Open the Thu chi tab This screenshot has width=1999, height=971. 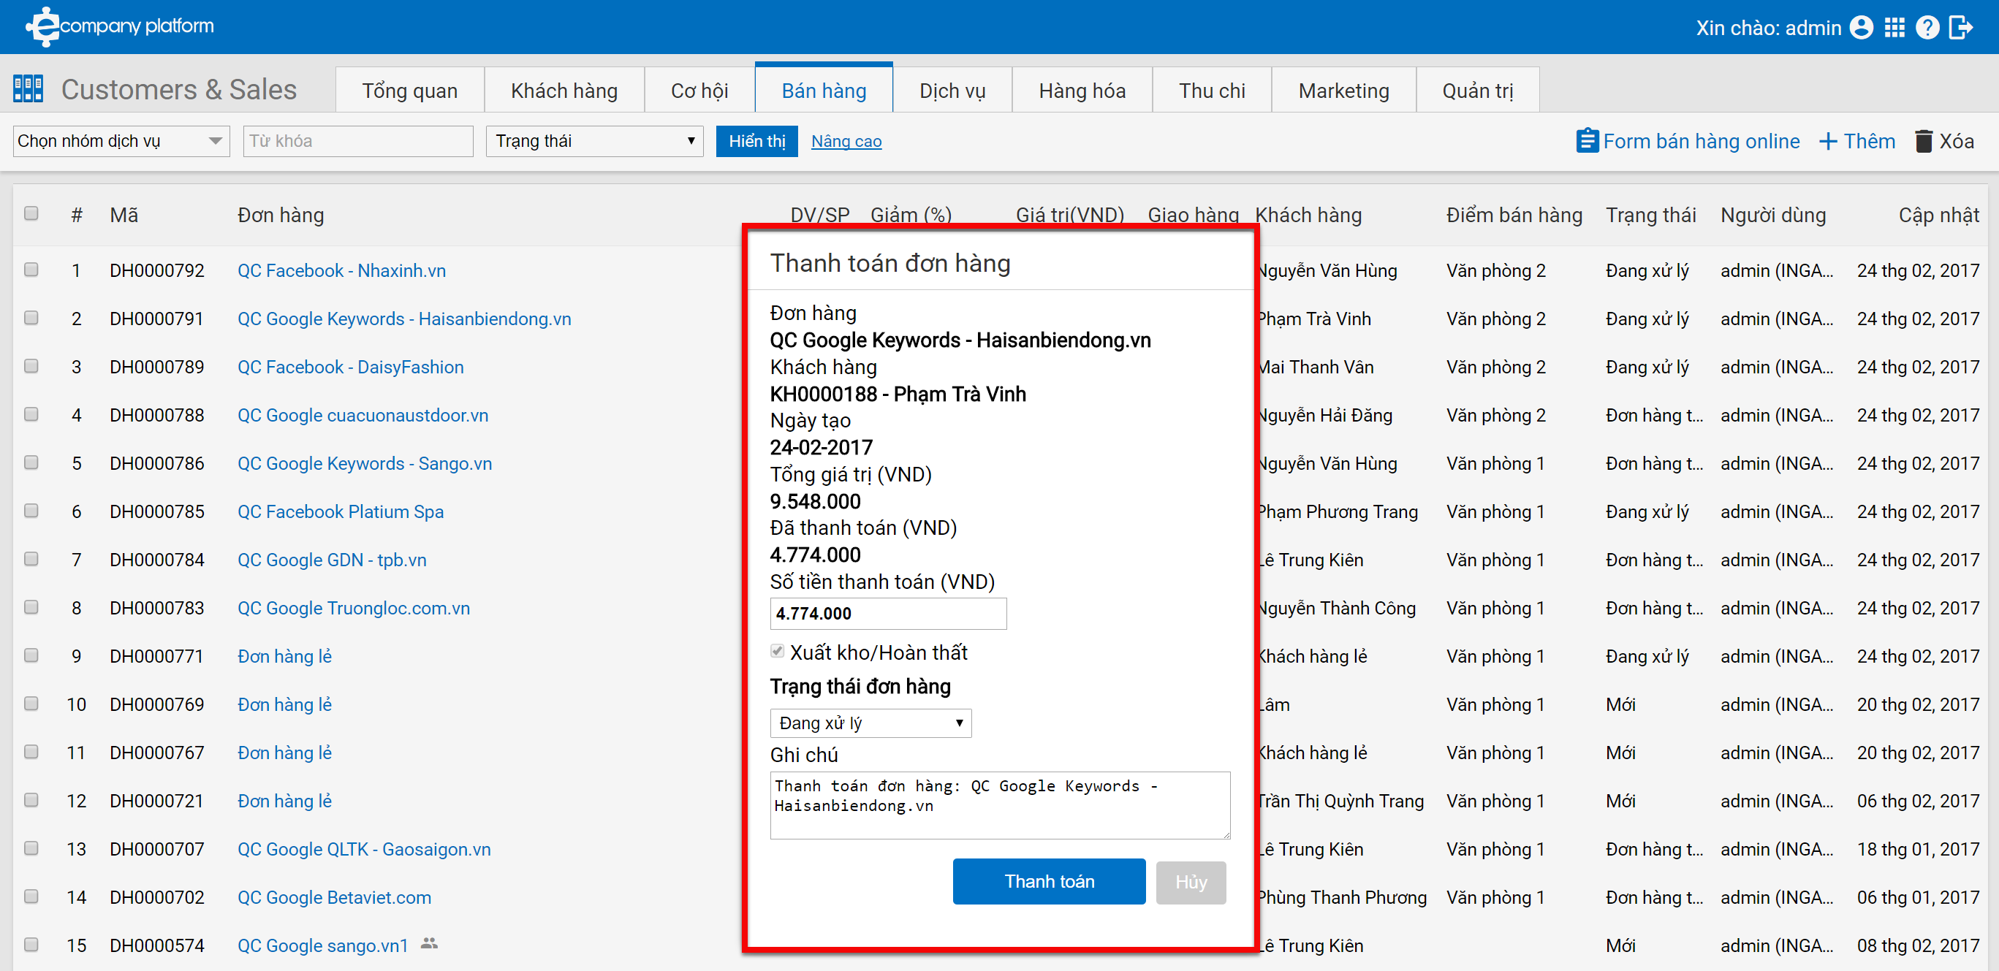tap(1211, 91)
